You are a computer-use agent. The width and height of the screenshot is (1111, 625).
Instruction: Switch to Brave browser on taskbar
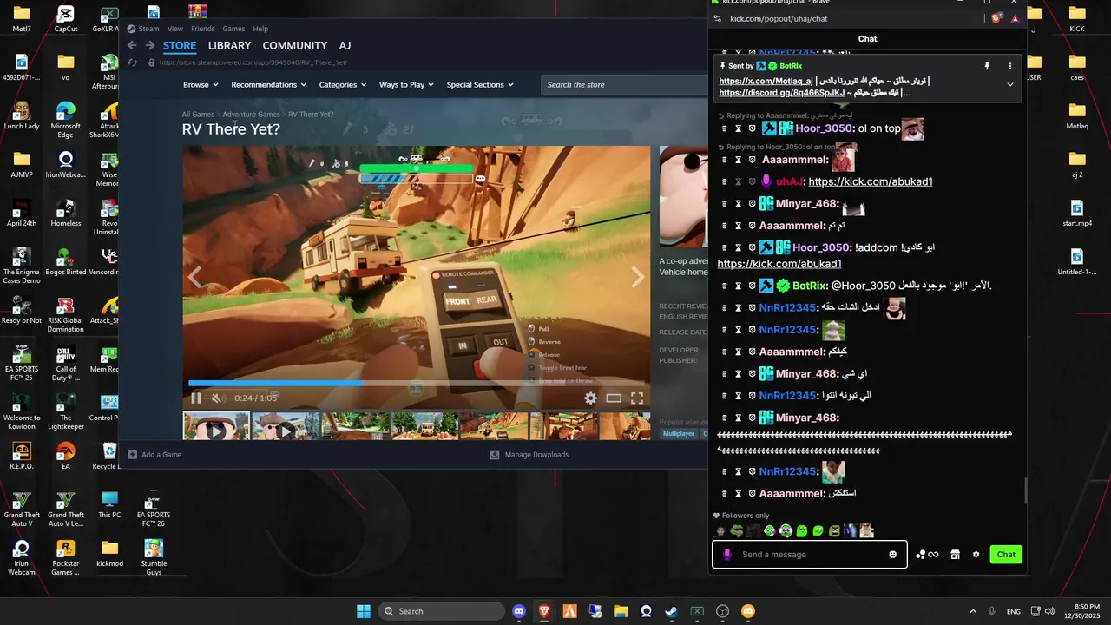544,611
